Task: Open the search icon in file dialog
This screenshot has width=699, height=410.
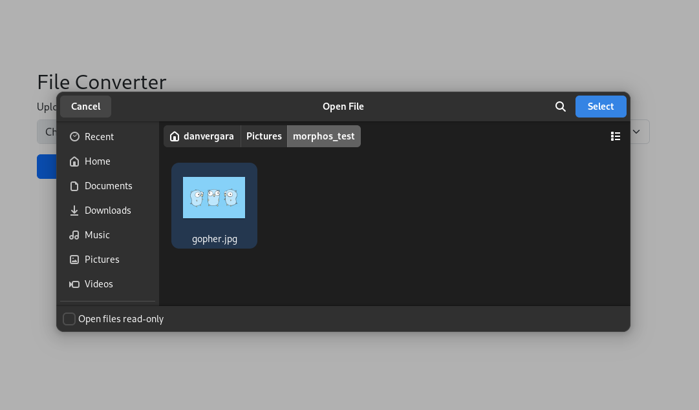Action: (561, 107)
